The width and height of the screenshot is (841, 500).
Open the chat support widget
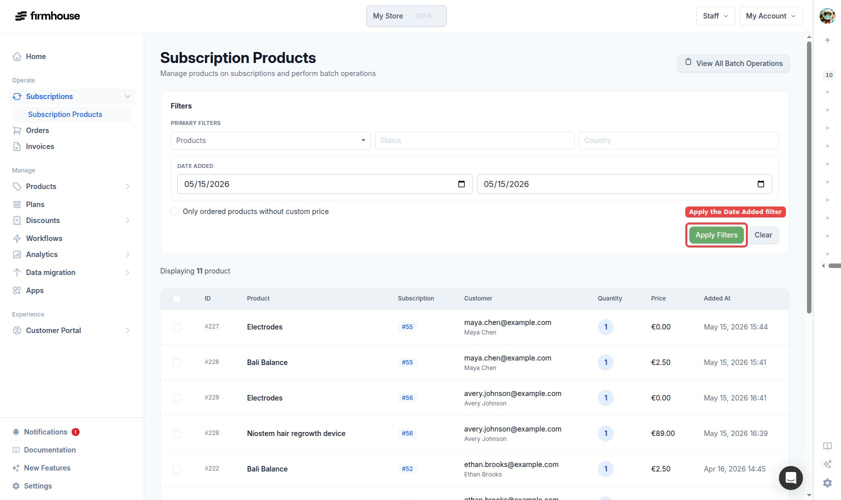coord(791,478)
